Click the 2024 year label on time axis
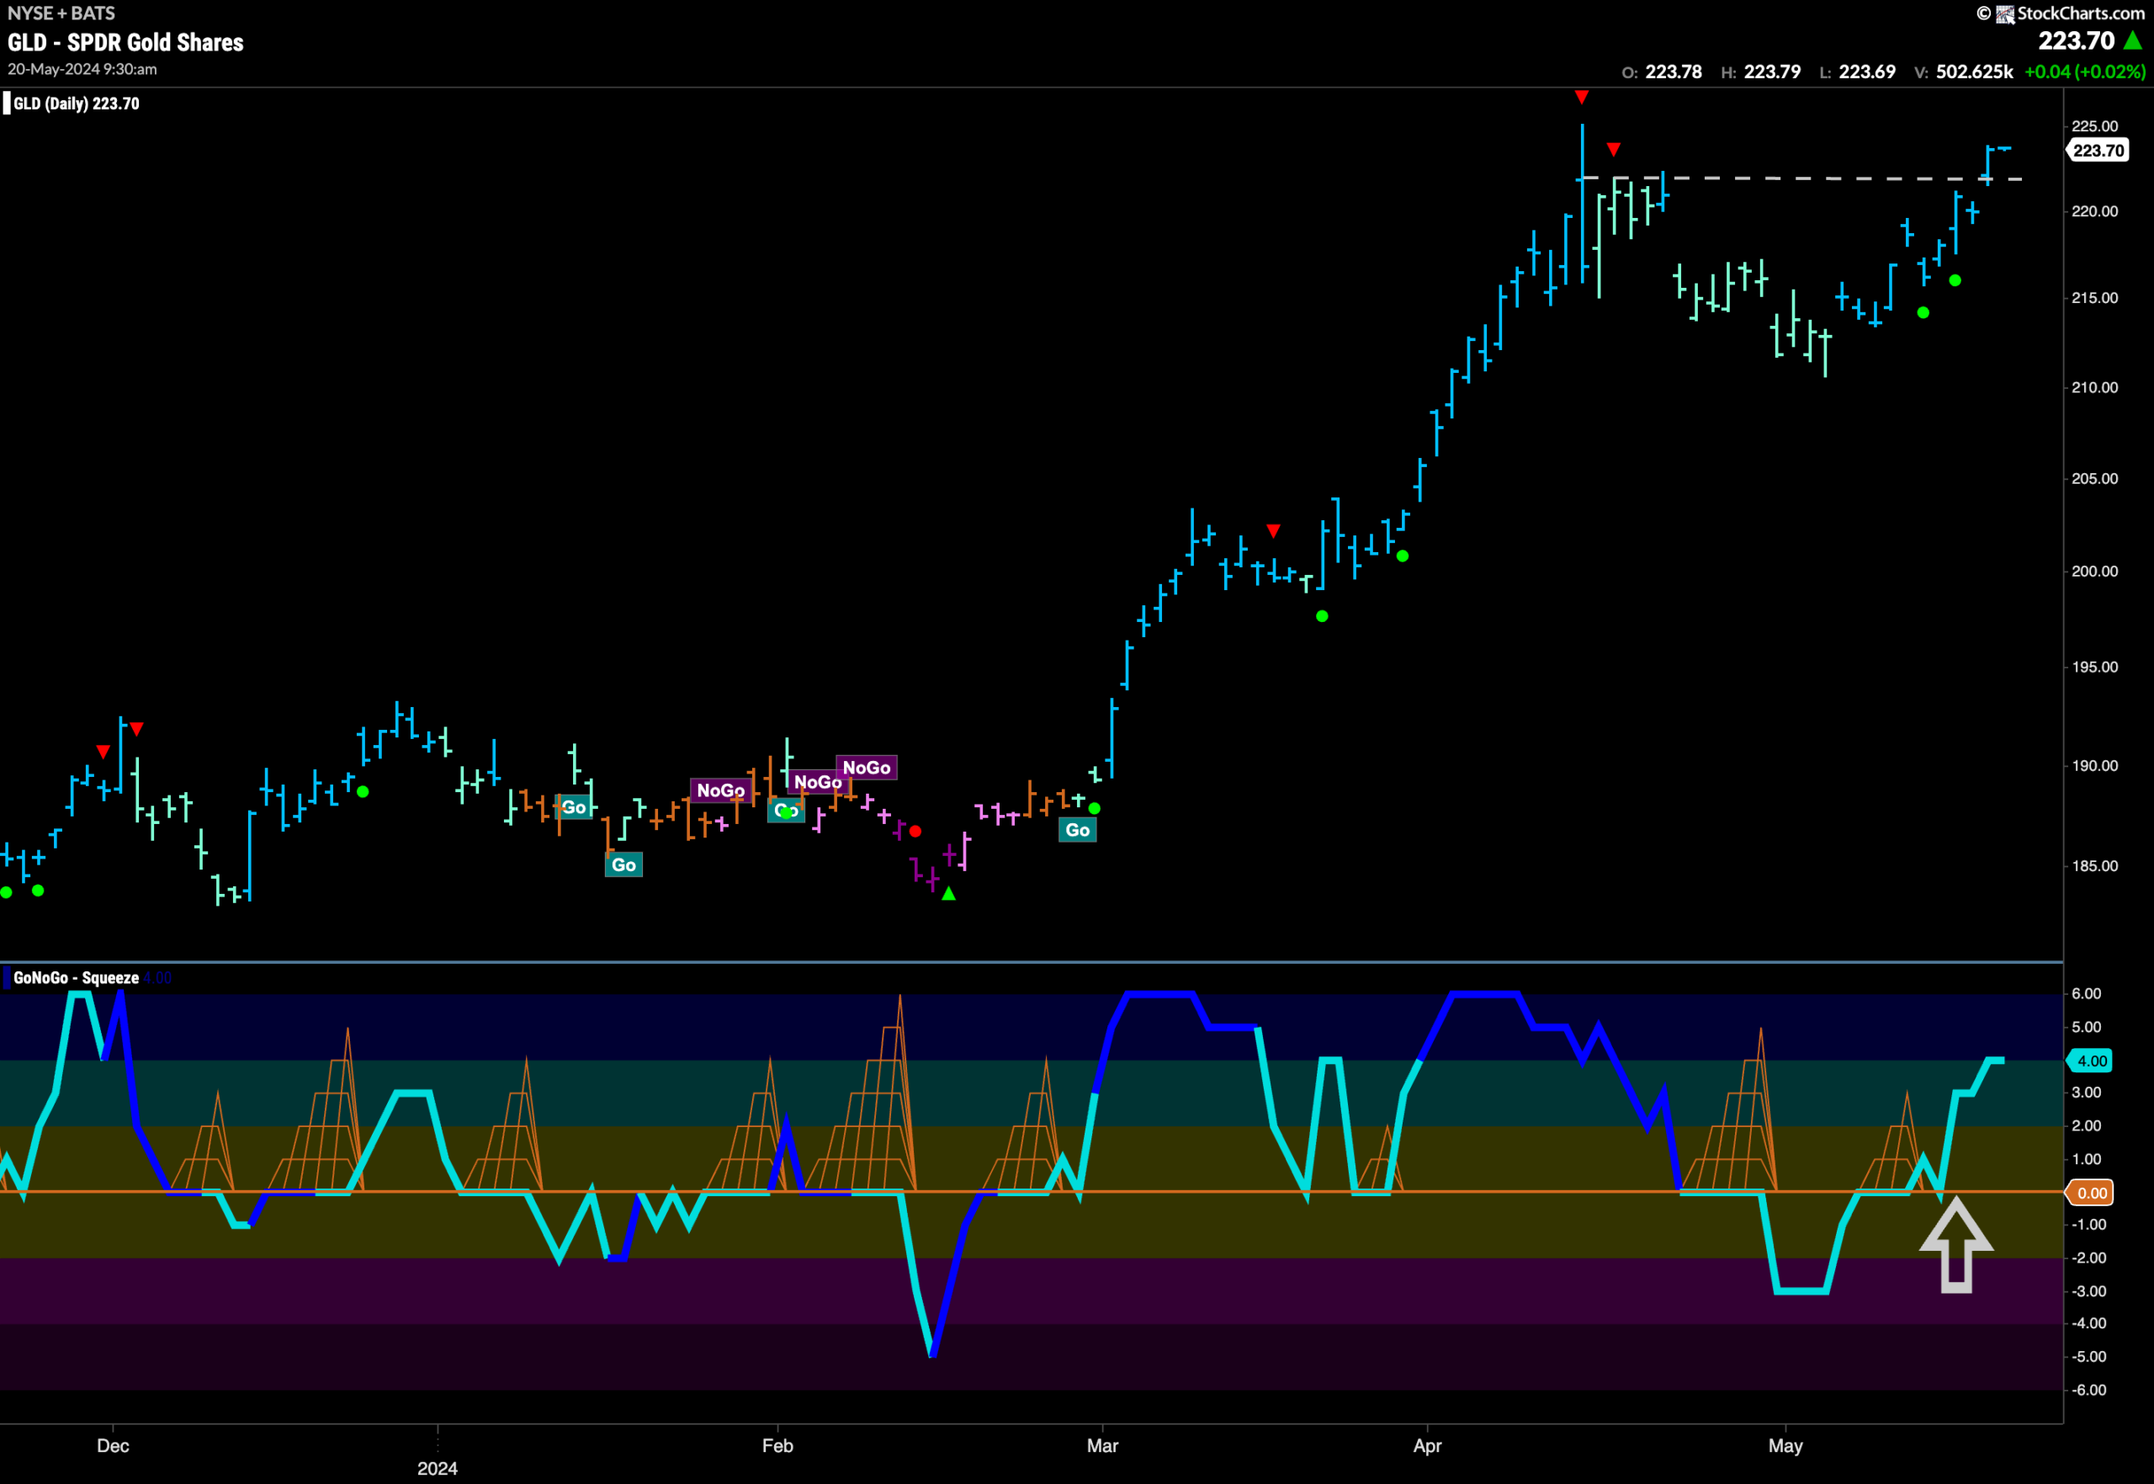 coord(438,1468)
